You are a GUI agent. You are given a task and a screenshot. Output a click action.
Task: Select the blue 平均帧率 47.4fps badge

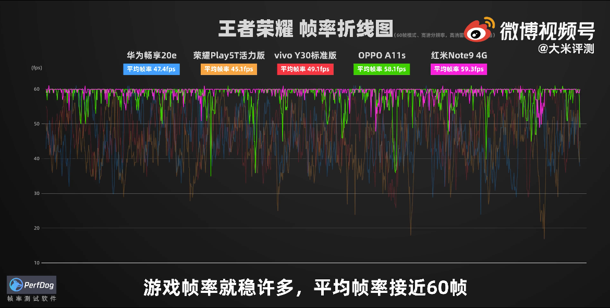pyautogui.click(x=151, y=69)
